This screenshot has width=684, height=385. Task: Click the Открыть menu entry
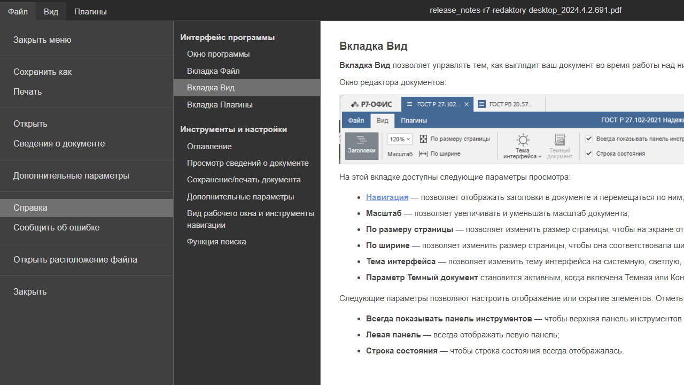point(87,124)
